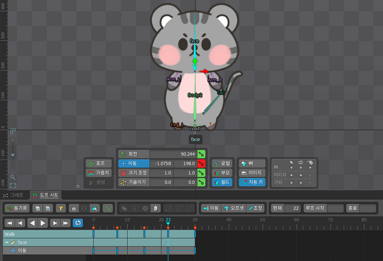Toggle 뼈 (bones) compensation
The height and width of the screenshot is (261, 383).
coord(252,163)
